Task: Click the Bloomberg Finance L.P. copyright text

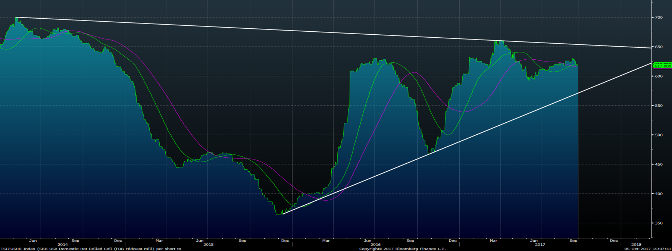Action: point(402,249)
